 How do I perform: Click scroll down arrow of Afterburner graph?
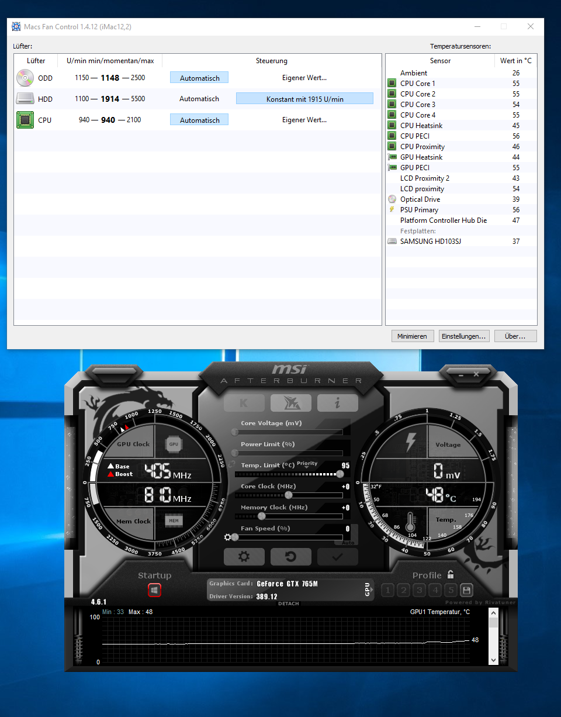point(493,660)
